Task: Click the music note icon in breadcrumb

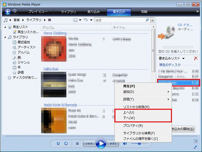Action: 6,20
